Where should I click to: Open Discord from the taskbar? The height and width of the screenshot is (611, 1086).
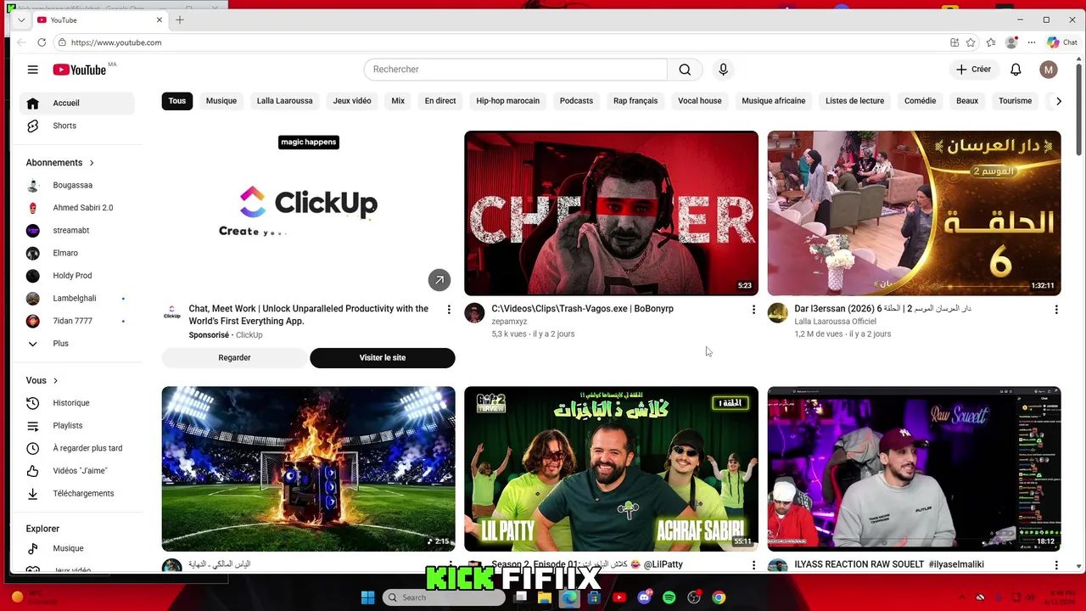(x=644, y=597)
